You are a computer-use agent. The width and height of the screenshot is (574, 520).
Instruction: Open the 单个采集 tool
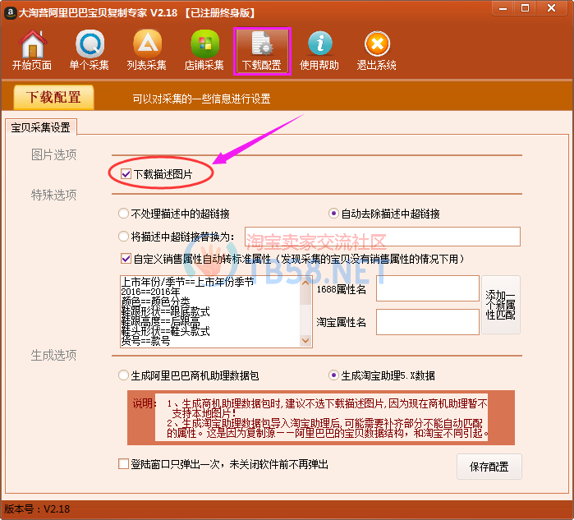click(90, 44)
